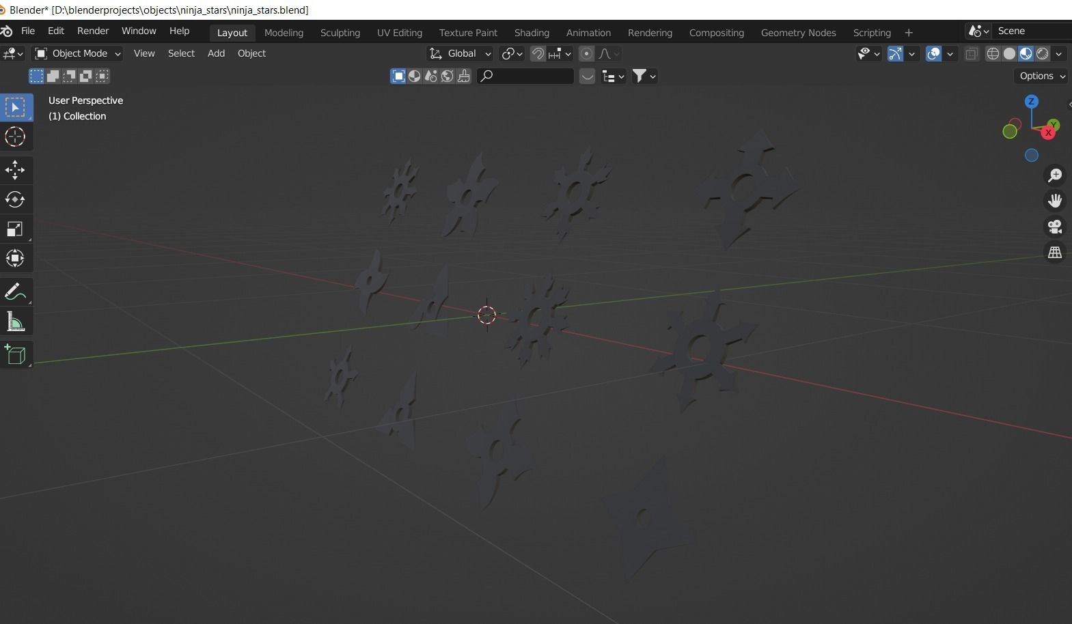Viewport: 1072px width, 624px height.
Task: Switch to material preview shading
Action: click(1026, 53)
